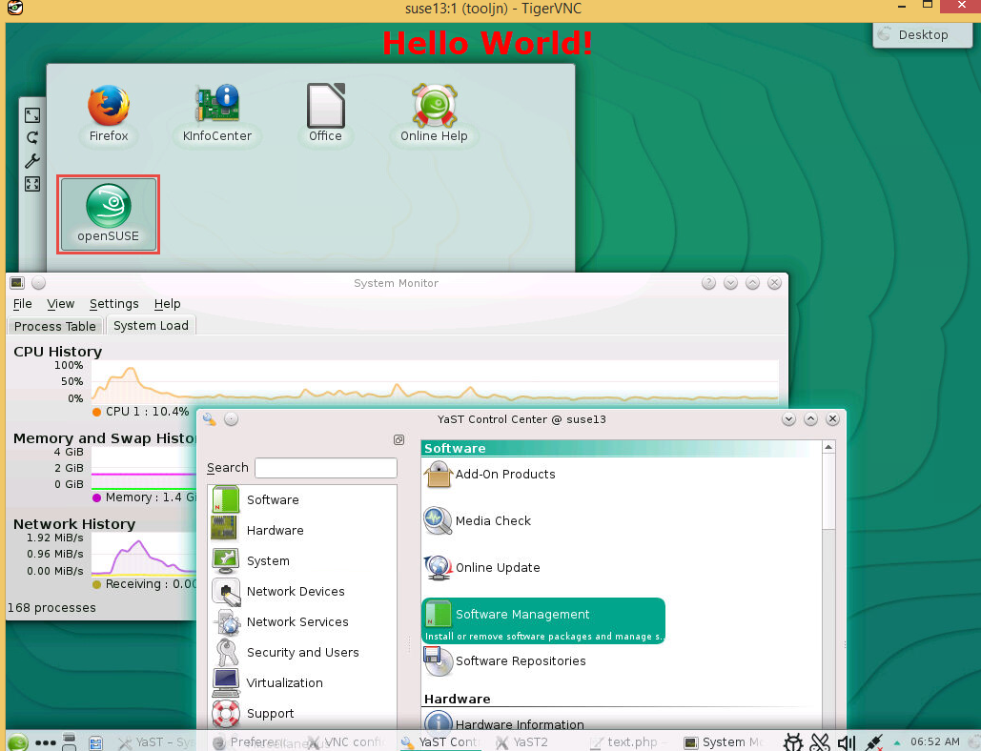Click the 06:52 AM clock
The width and height of the screenshot is (981, 751).
coord(934,741)
